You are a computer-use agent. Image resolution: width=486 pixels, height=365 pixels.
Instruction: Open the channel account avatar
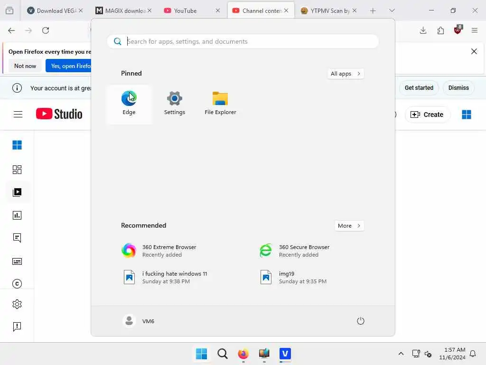coord(467,115)
